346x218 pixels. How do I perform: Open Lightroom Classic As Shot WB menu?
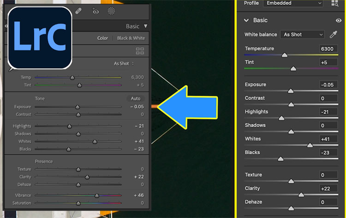(x=124, y=64)
